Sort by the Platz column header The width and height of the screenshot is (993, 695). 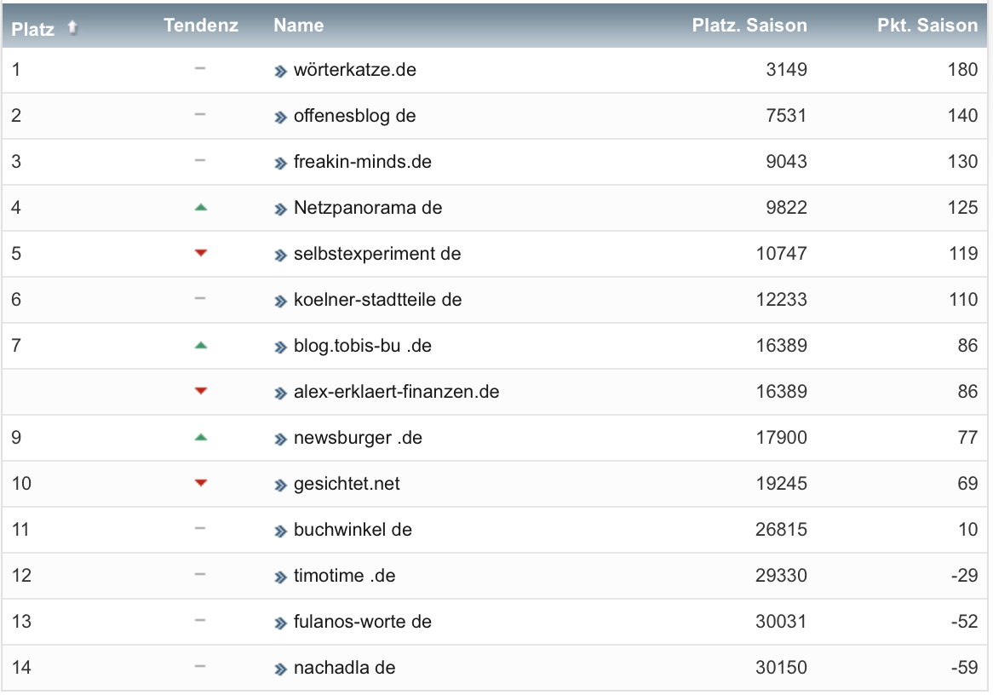pyautogui.click(x=33, y=28)
